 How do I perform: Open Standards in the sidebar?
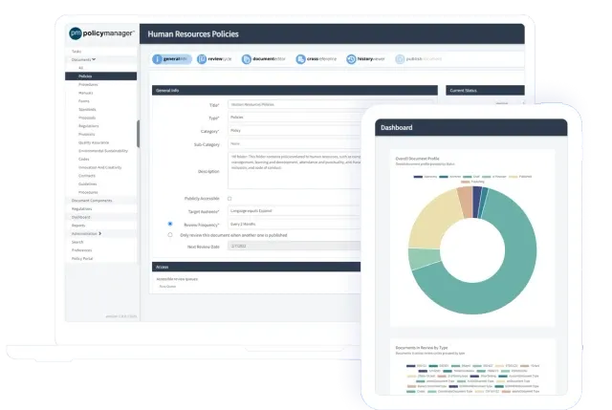87,110
